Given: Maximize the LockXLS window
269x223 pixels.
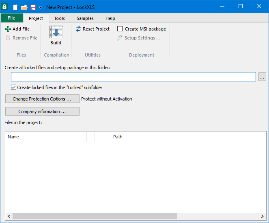Looking at the screenshot, I should click(x=241, y=7).
